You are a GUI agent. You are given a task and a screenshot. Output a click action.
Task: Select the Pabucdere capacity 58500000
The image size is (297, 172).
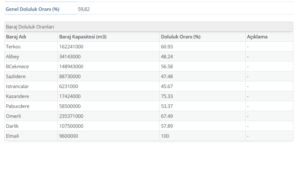pos(70,106)
